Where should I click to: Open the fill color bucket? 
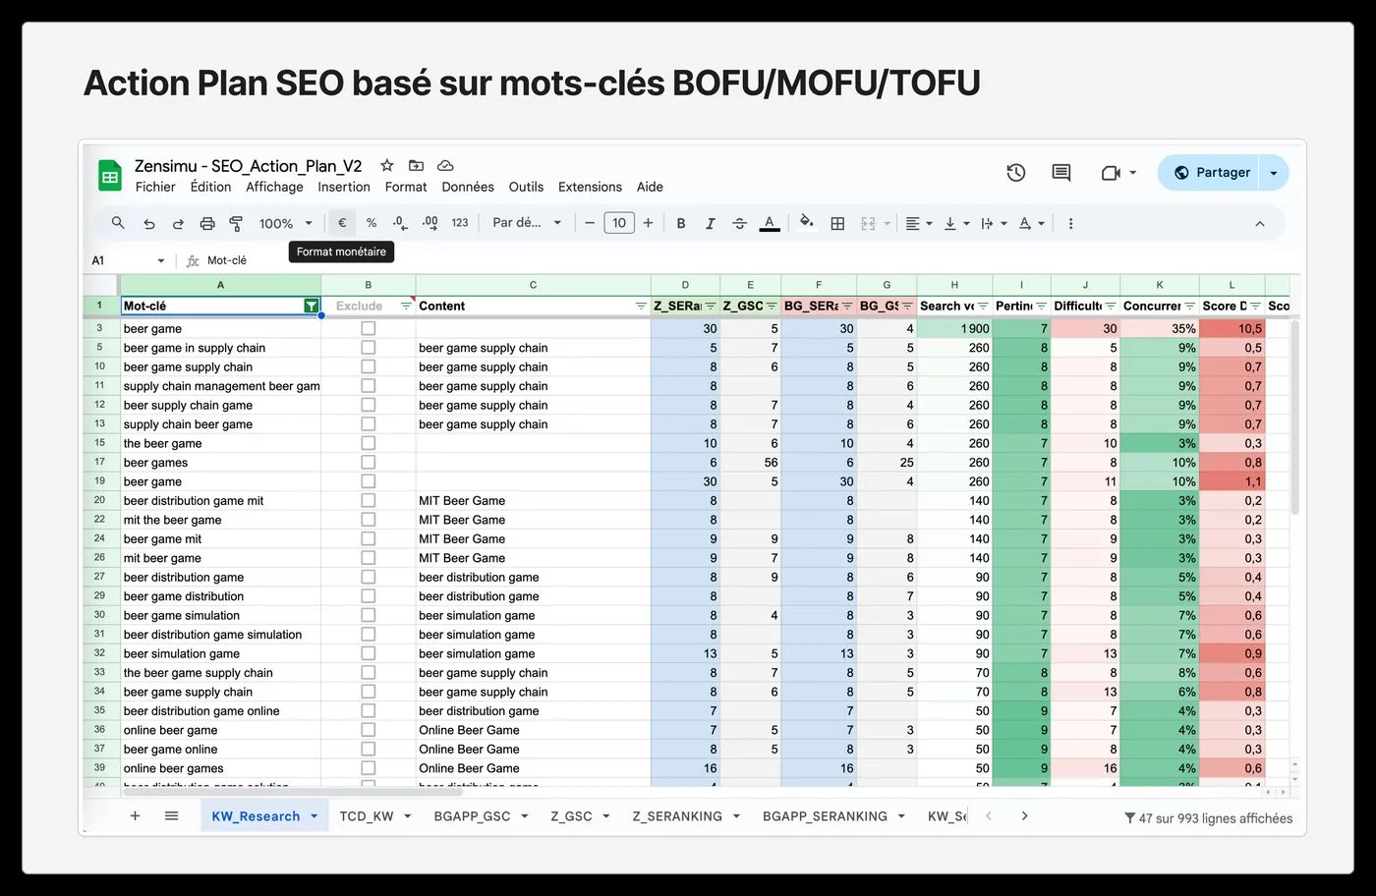806,223
